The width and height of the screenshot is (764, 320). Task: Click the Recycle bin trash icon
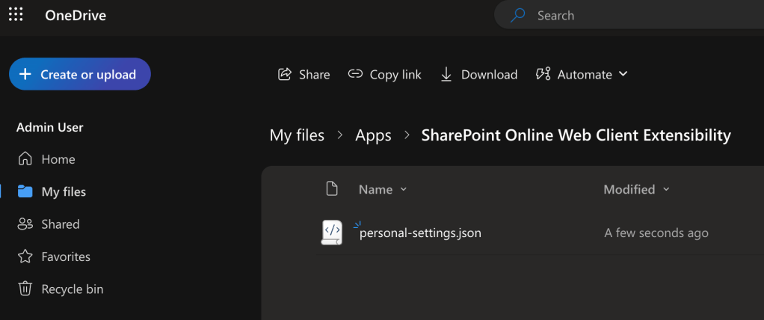point(25,289)
